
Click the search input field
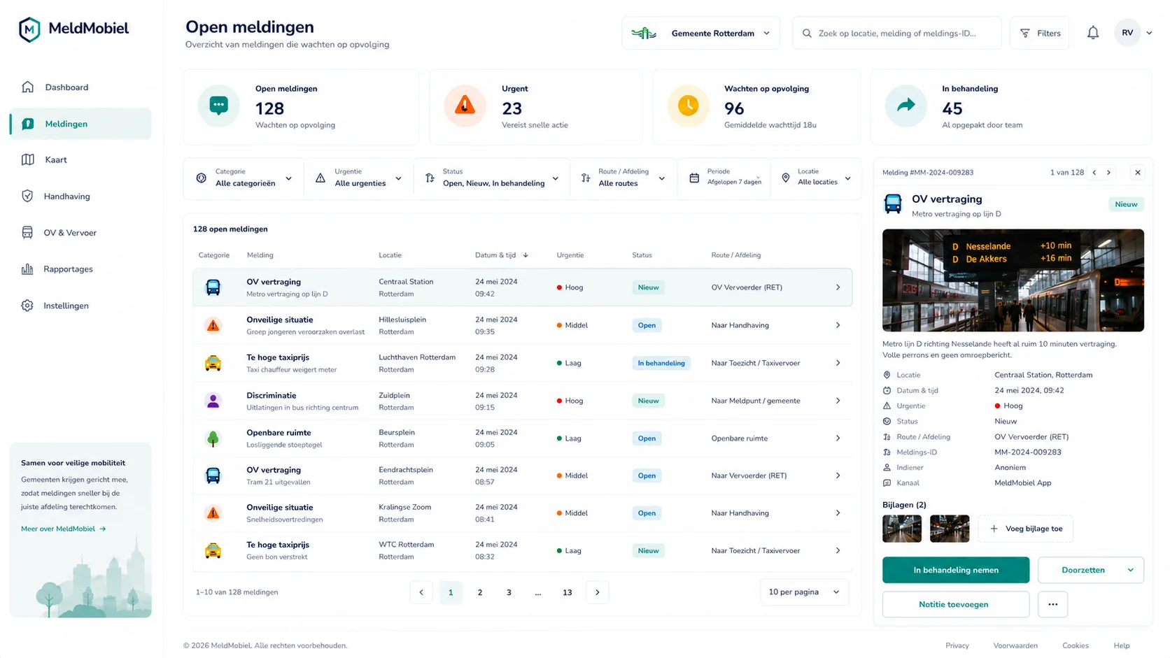click(896, 33)
